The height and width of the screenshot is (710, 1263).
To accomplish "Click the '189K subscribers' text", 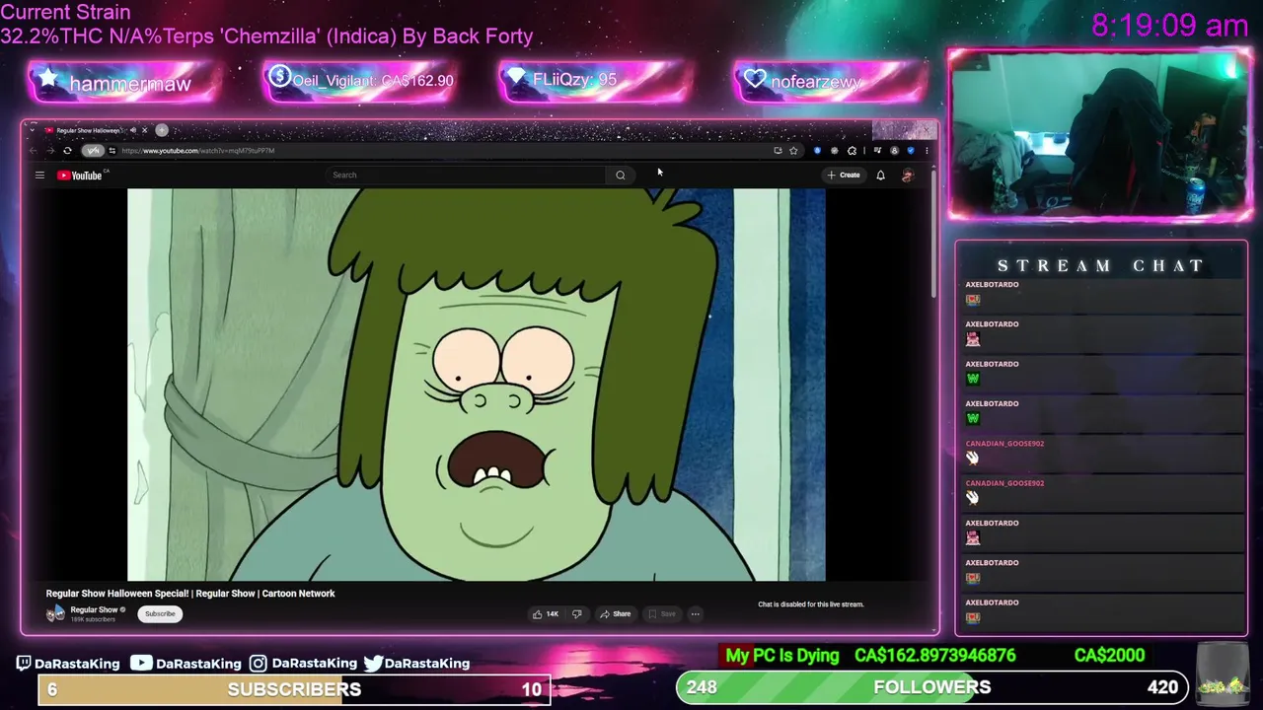I will pyautogui.click(x=93, y=619).
